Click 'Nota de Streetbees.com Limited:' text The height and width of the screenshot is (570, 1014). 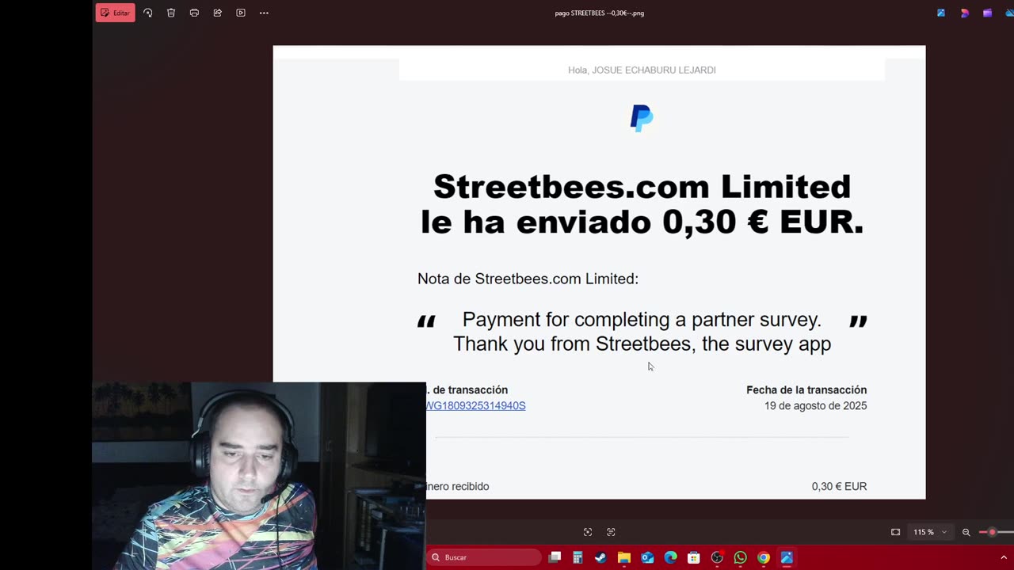click(528, 279)
